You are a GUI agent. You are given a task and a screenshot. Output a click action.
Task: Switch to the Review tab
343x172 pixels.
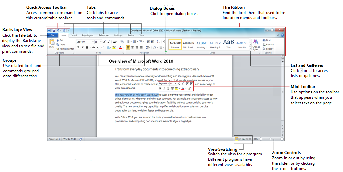131,35
